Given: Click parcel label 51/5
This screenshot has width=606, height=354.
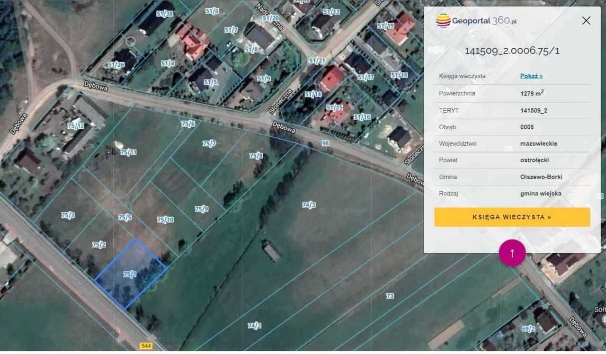Looking at the screenshot, I should [x=211, y=82].
